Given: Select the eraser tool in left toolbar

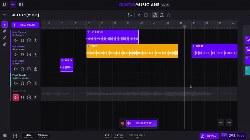Looking at the screenshot, I should (5, 44).
